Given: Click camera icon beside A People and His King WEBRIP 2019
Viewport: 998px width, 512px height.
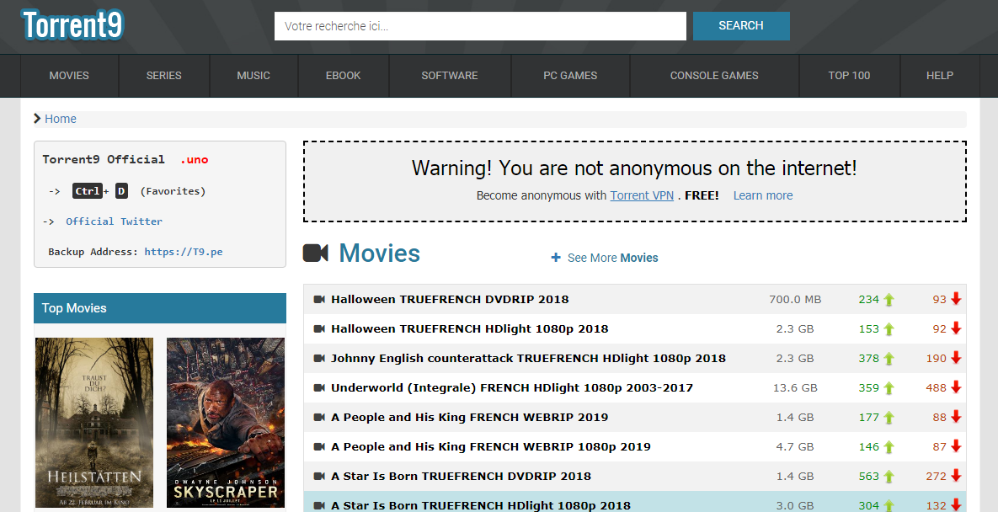Looking at the screenshot, I should click(319, 418).
